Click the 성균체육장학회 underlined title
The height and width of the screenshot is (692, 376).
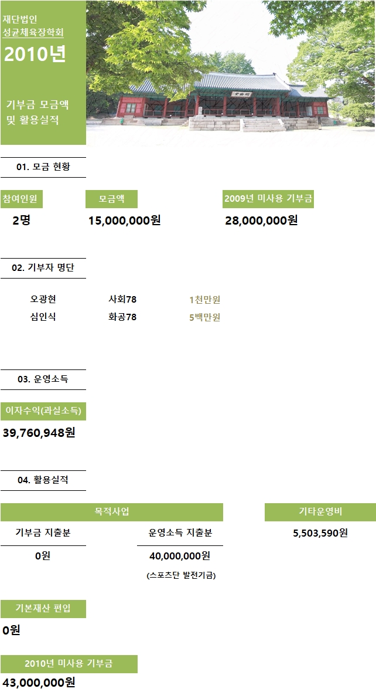click(33, 32)
